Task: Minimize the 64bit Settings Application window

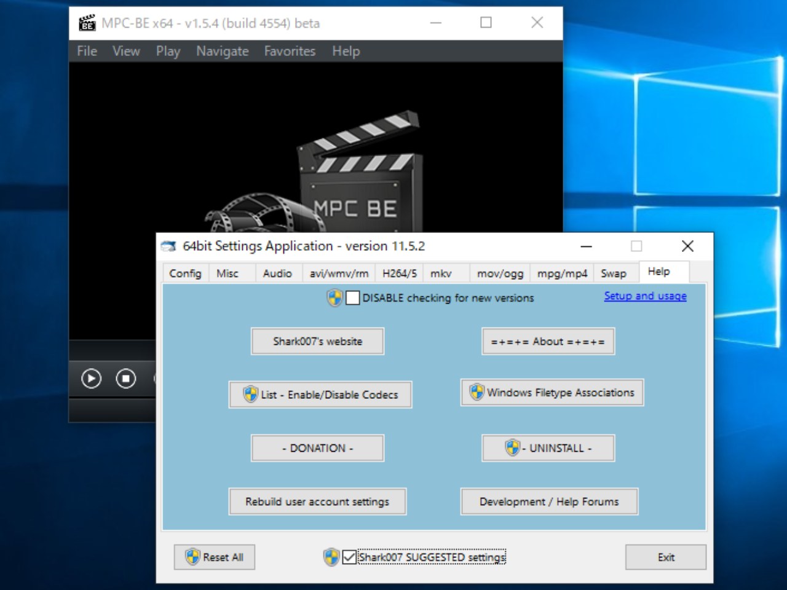Action: (586, 246)
